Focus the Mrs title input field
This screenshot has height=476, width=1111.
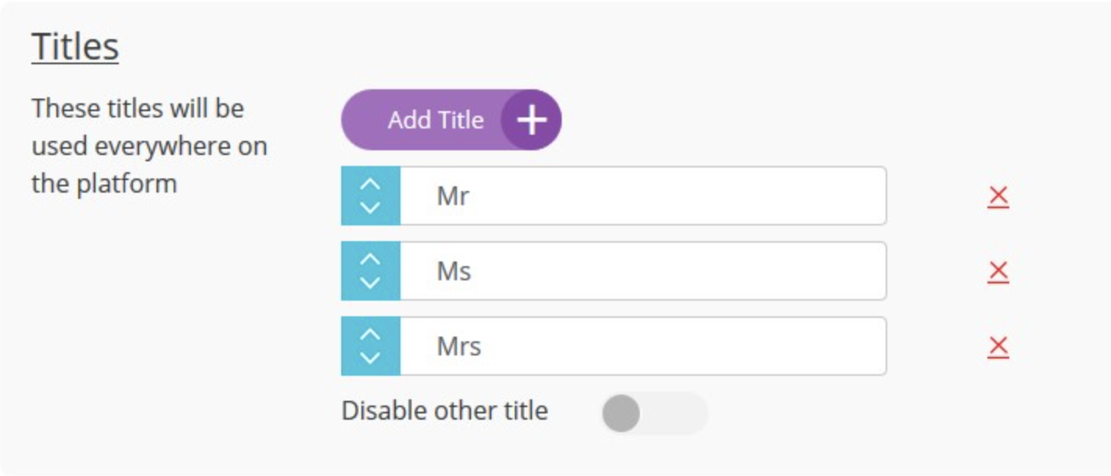click(x=643, y=346)
